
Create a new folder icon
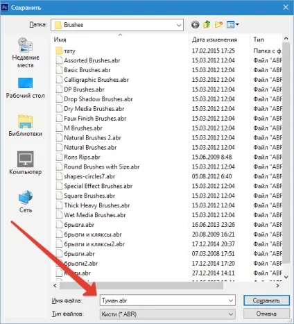point(218,24)
